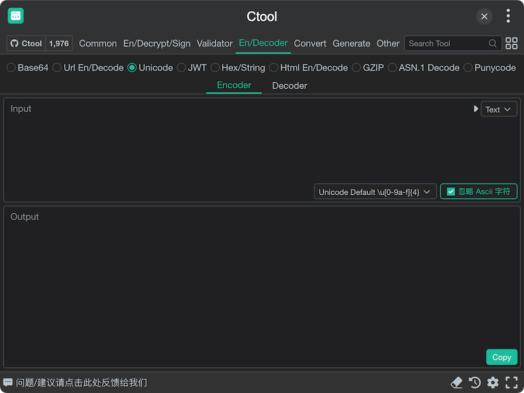Close the Ctool window with X button
The image size is (524, 393).
(x=484, y=16)
